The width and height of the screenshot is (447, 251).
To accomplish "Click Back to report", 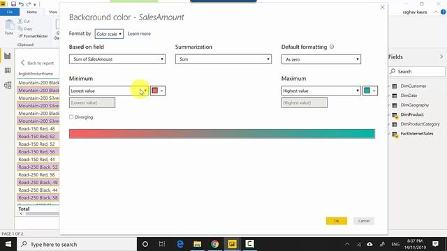I will pos(37,63).
